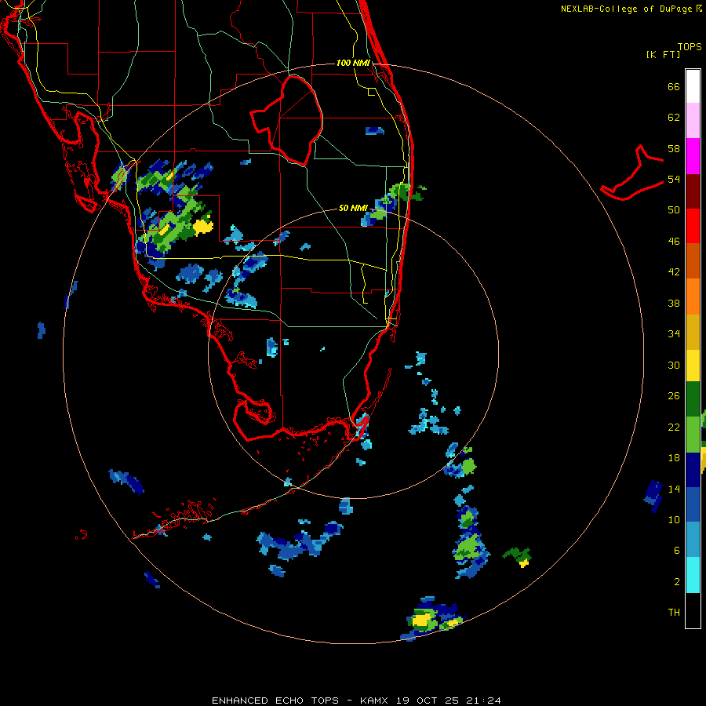Image resolution: width=706 pixels, height=706 pixels.
Task: Click the 50 NMI range ring label
Action: pyautogui.click(x=353, y=208)
